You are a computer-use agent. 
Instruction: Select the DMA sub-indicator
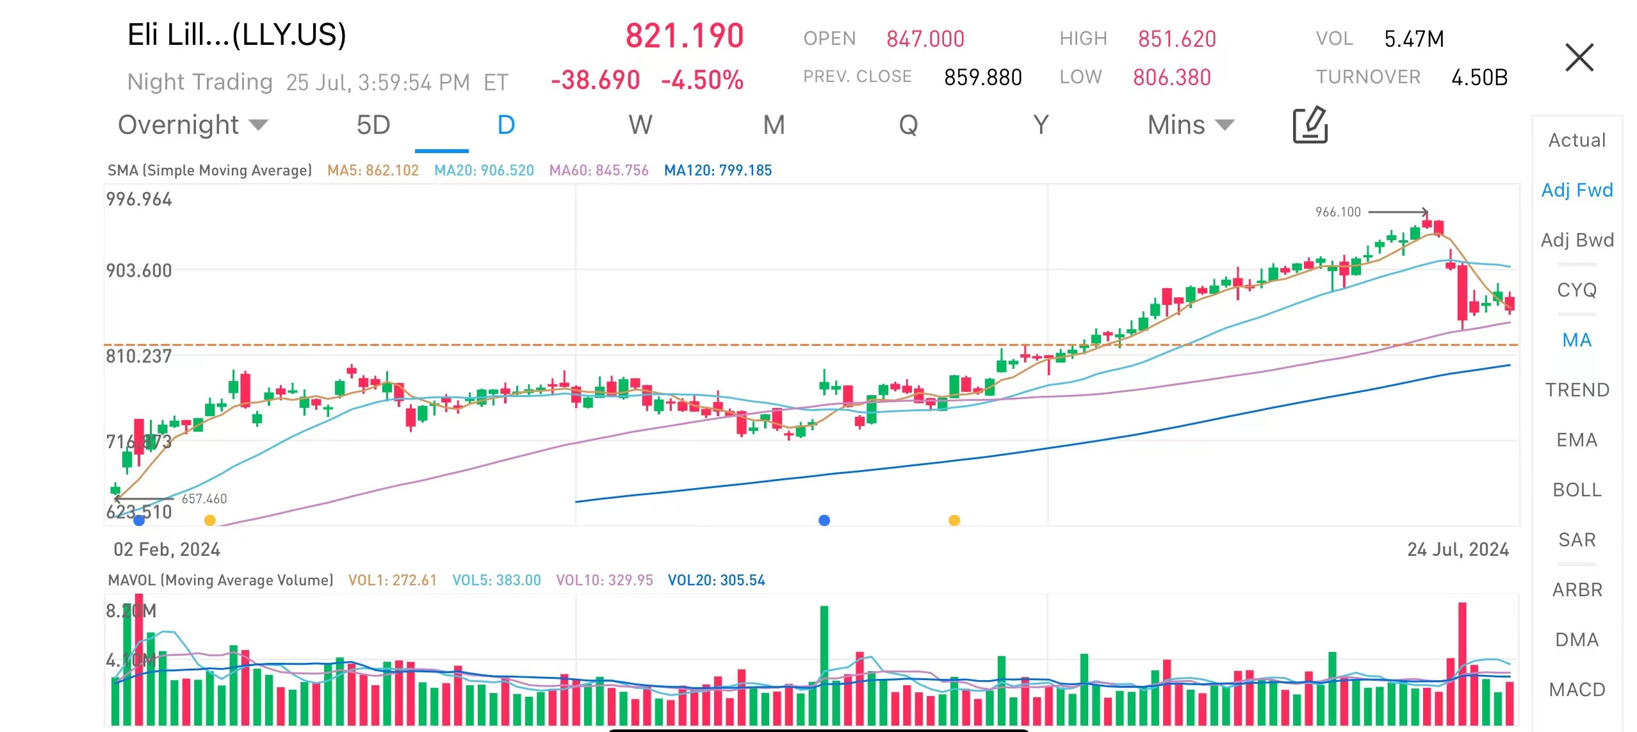tap(1577, 640)
